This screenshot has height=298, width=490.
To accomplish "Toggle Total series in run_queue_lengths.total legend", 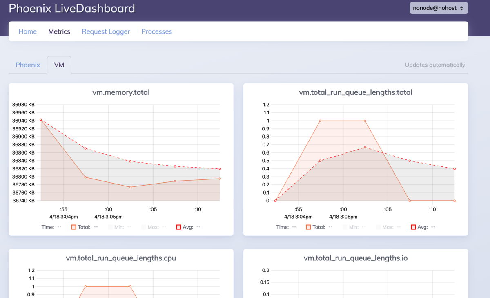I will coord(320,227).
